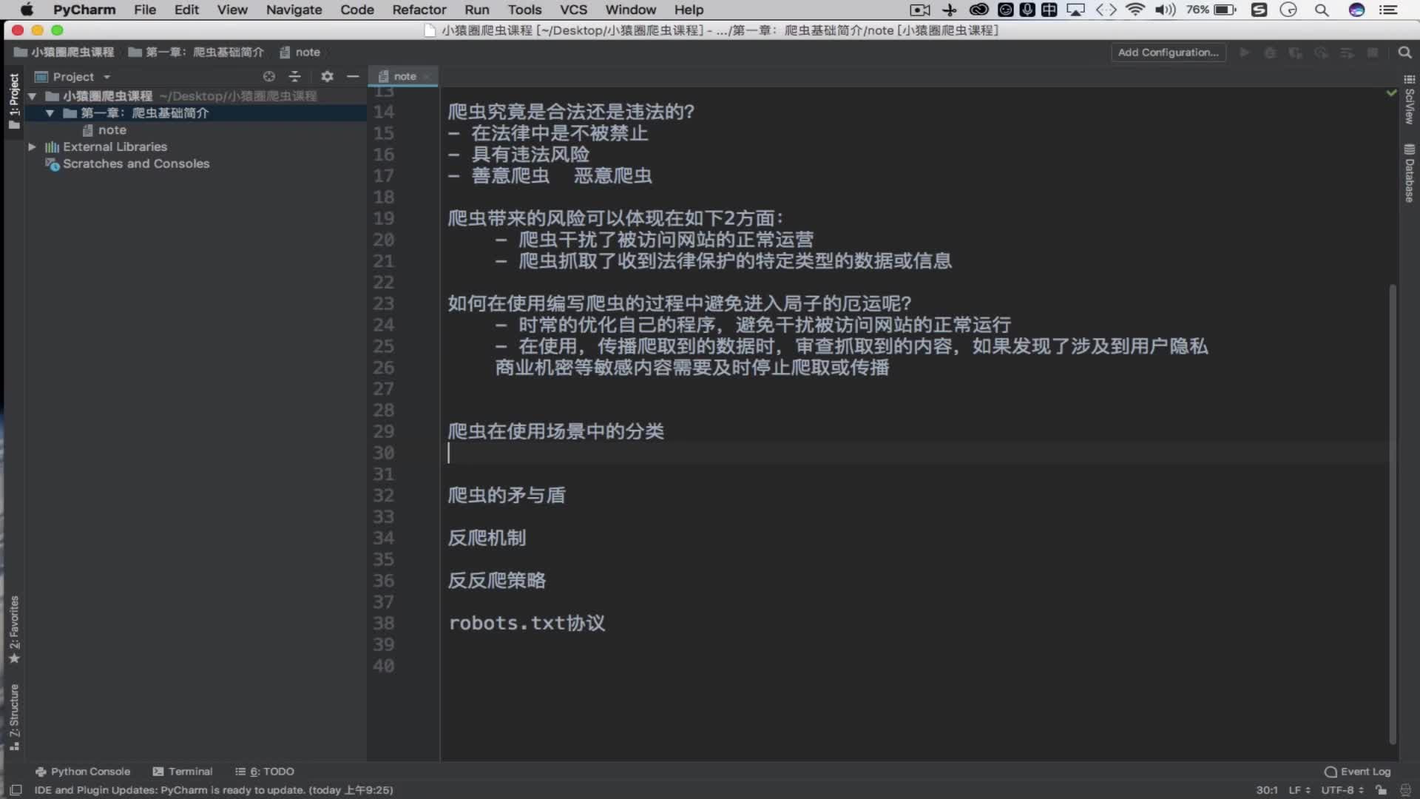Click the 小猿圈爬虫课程 breadcrumb

tap(64, 53)
